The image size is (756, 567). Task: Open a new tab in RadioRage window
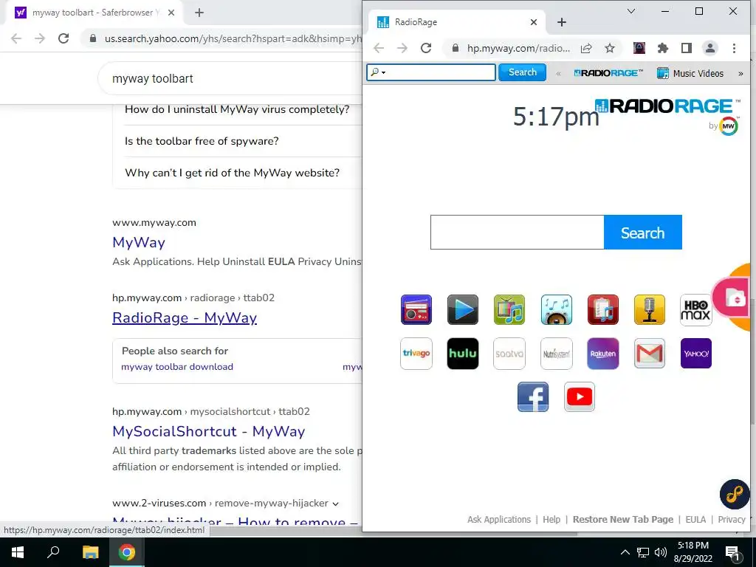point(562,22)
